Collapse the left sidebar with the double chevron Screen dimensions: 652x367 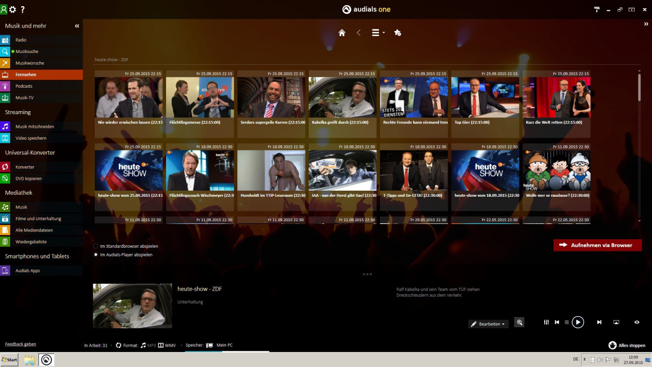coord(77,26)
